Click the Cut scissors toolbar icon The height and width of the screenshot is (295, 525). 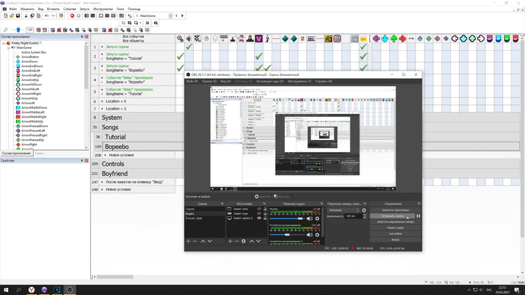click(x=26, y=16)
